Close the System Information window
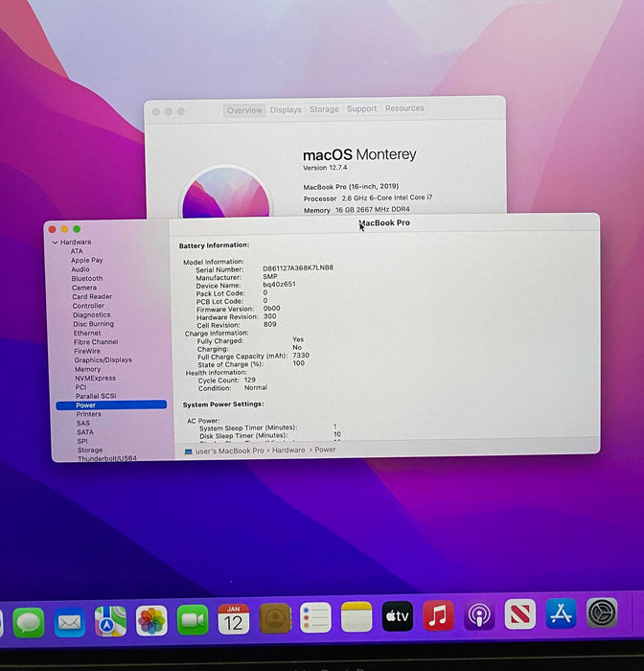 (x=52, y=230)
